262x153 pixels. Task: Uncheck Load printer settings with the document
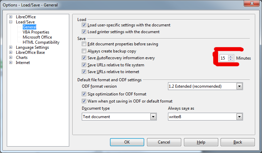click(84, 32)
